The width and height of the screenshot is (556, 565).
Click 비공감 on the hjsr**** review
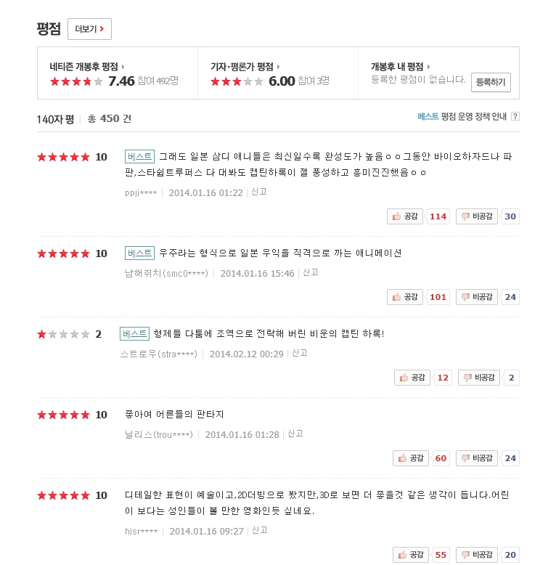point(477,555)
